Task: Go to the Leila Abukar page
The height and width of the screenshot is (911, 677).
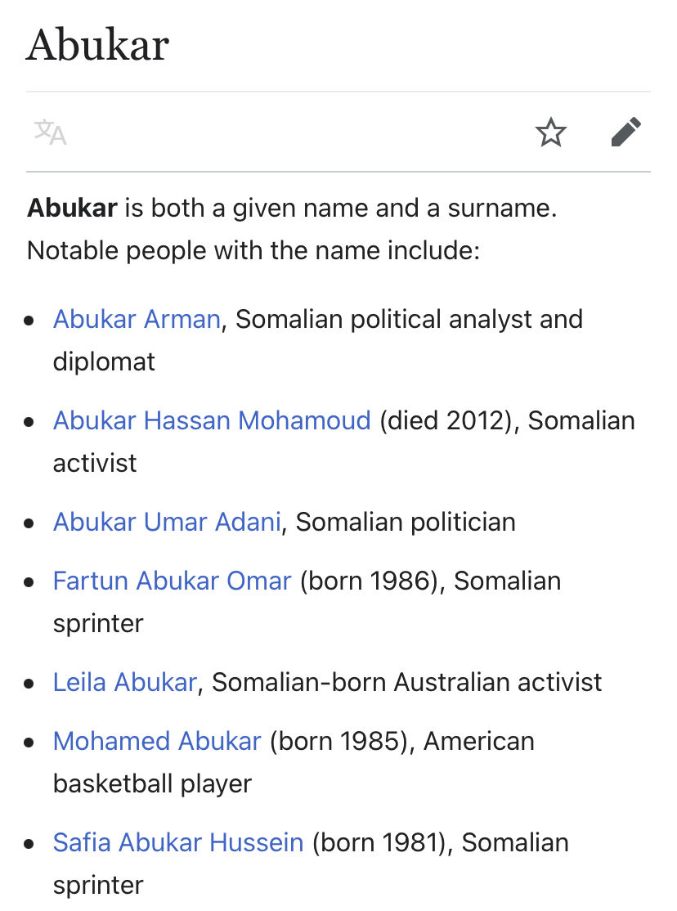Action: click(125, 682)
